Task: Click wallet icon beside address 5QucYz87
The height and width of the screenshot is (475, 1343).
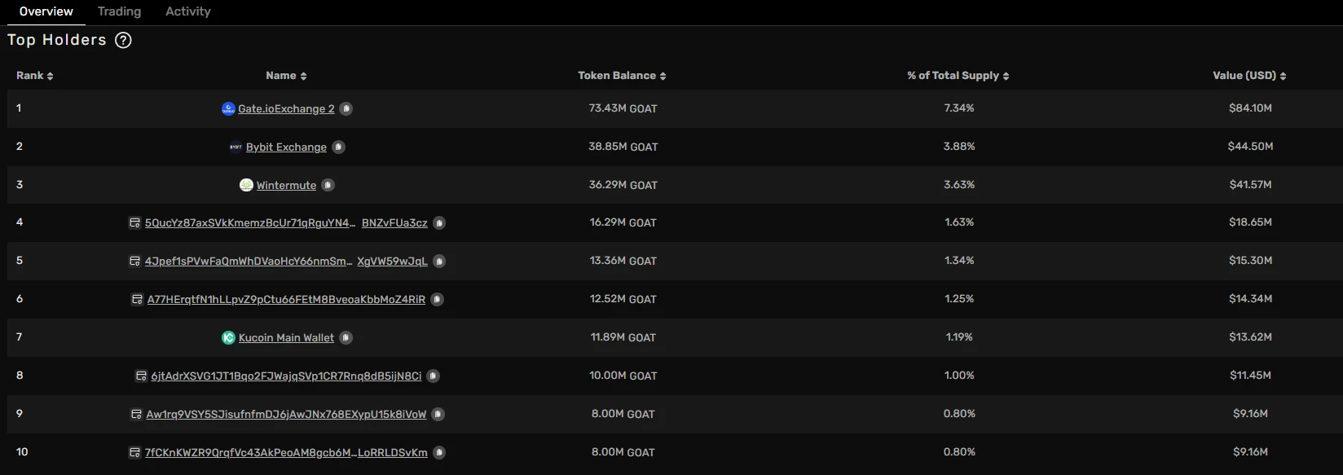Action: coord(134,222)
